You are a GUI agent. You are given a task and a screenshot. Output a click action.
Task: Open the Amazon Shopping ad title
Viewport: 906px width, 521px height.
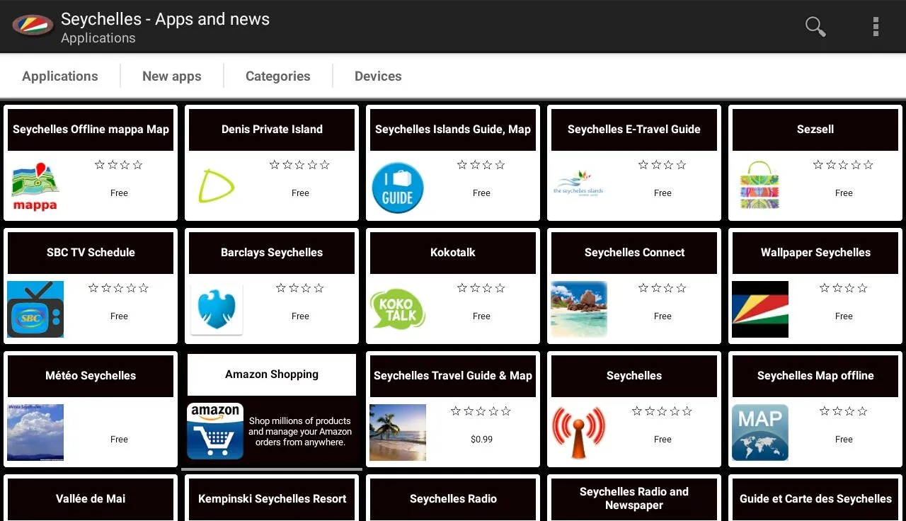coord(272,374)
